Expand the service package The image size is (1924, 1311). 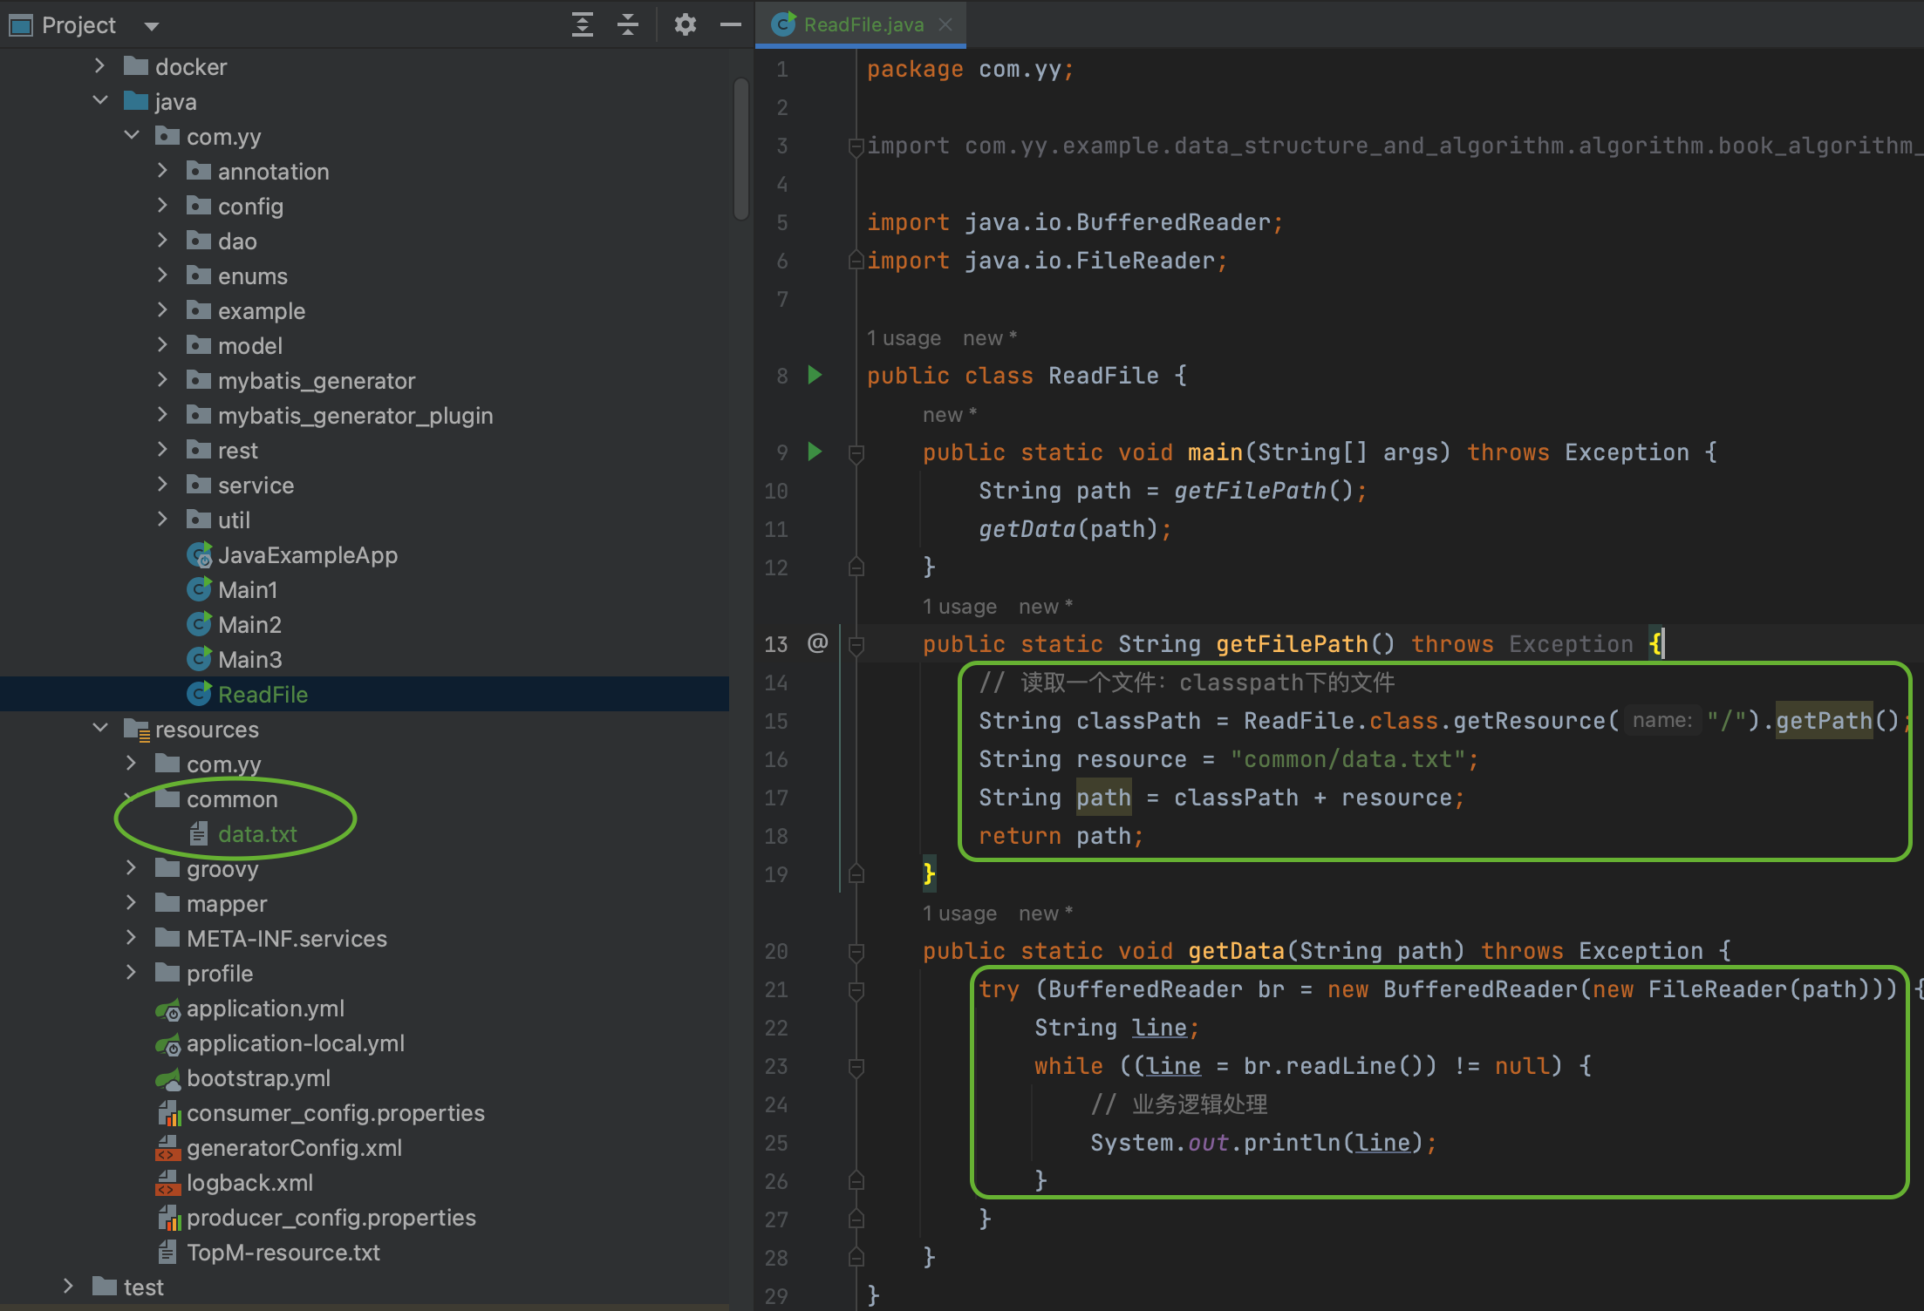(x=162, y=484)
